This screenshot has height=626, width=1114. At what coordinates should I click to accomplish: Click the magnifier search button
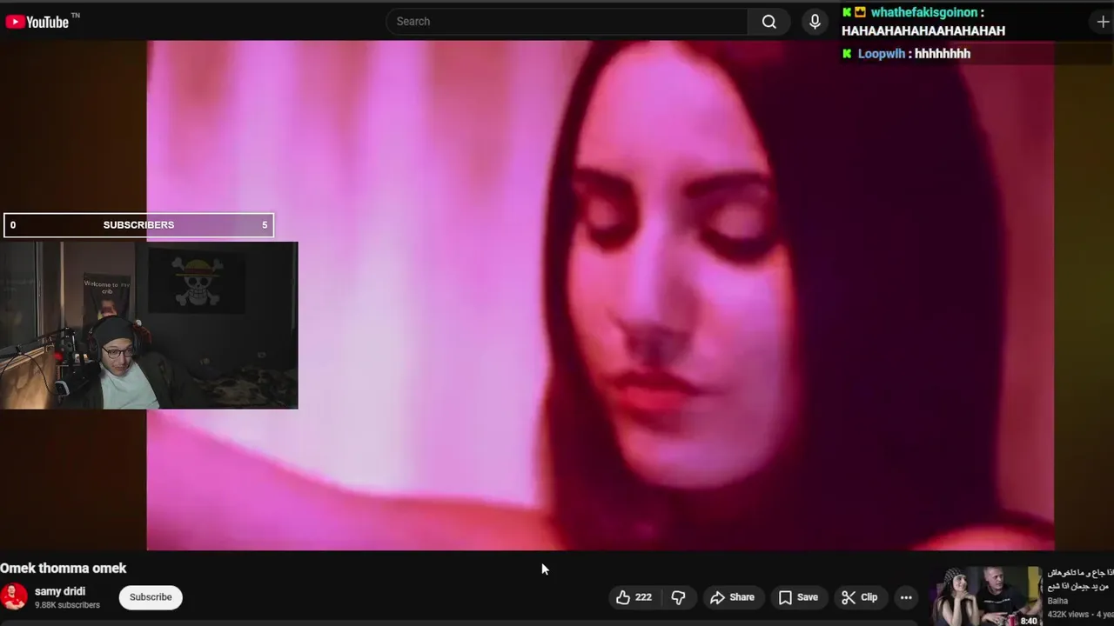[769, 21]
